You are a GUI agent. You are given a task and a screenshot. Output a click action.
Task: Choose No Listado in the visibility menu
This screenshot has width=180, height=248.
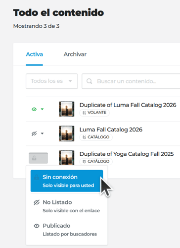(x=67, y=206)
